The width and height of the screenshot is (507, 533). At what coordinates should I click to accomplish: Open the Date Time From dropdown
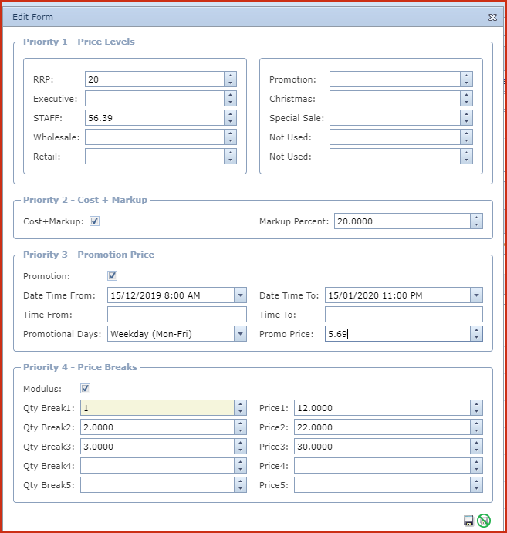(240, 295)
